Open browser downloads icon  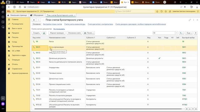(197, 7)
